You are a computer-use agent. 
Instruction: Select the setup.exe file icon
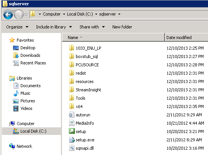point(72,140)
